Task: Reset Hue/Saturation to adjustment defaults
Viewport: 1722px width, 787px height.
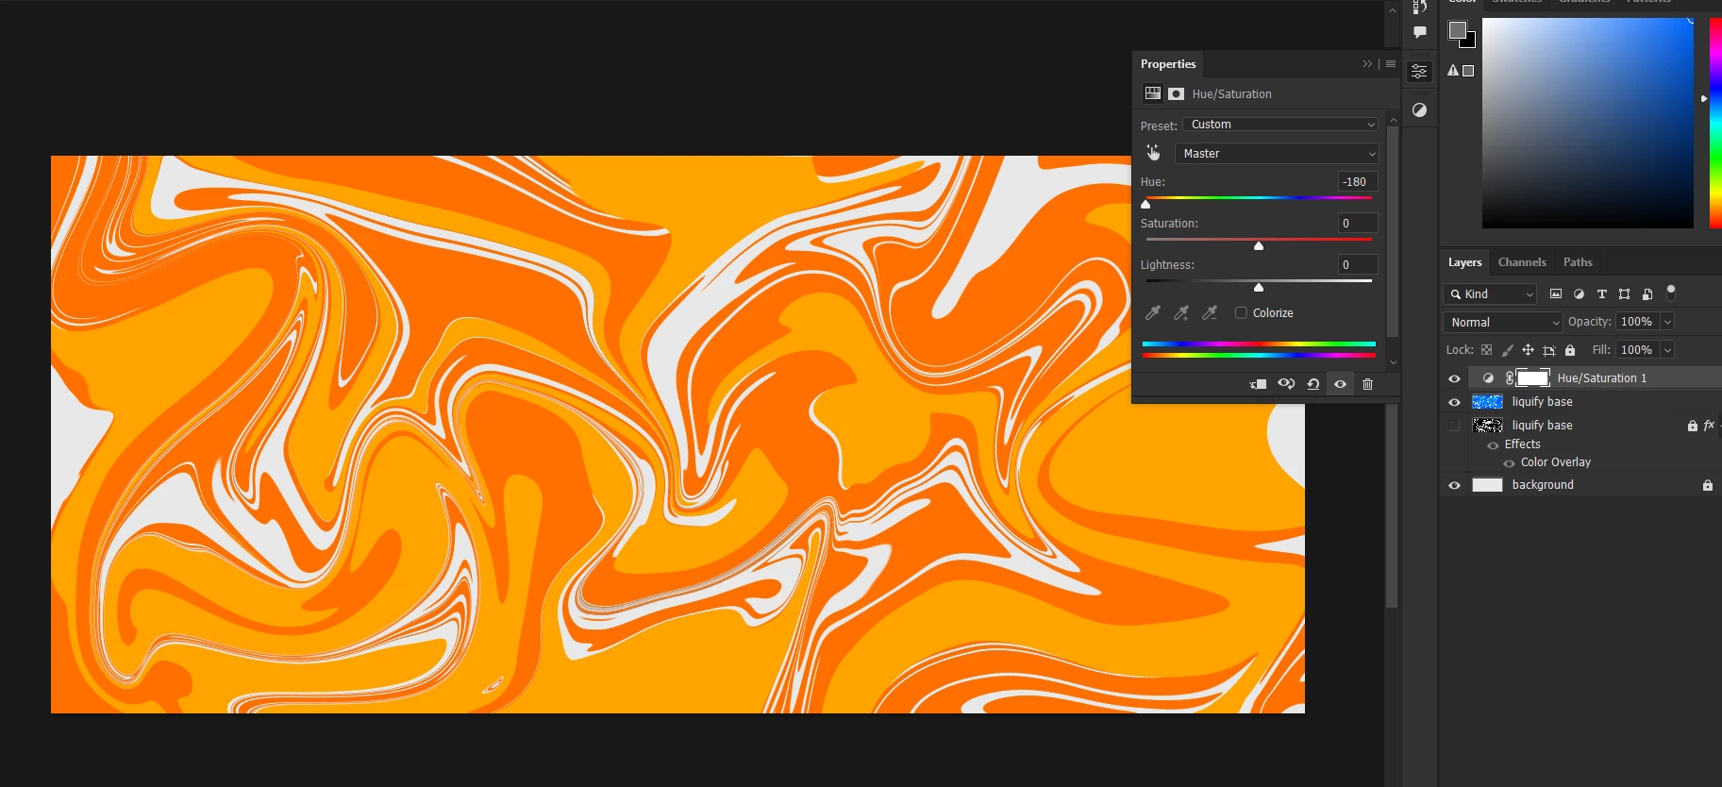Action: pyautogui.click(x=1313, y=384)
